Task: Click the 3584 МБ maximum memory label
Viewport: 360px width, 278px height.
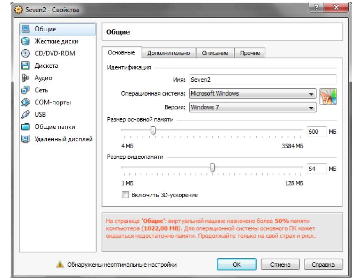Action: click(292, 146)
